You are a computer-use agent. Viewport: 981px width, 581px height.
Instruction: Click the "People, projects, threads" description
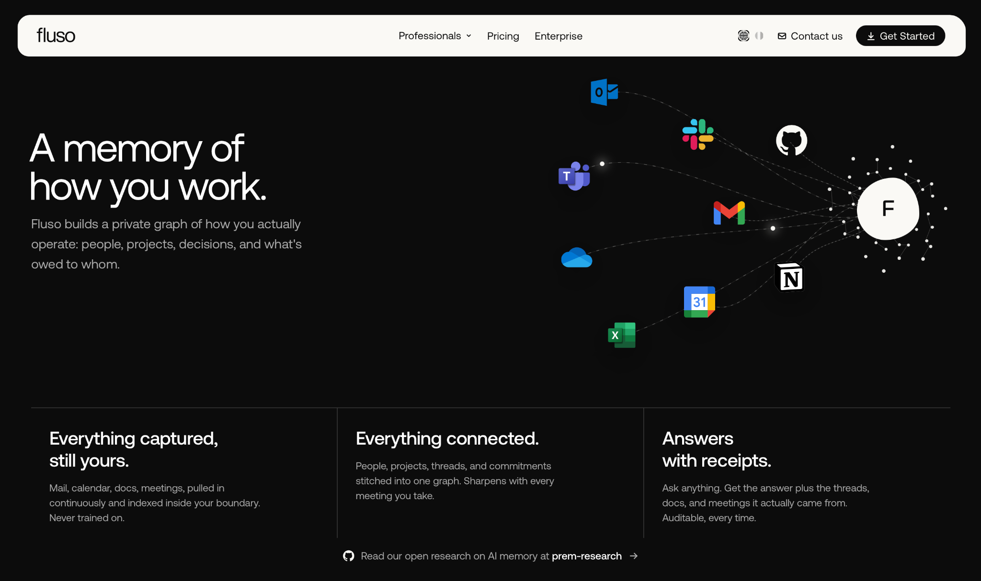coord(455,481)
